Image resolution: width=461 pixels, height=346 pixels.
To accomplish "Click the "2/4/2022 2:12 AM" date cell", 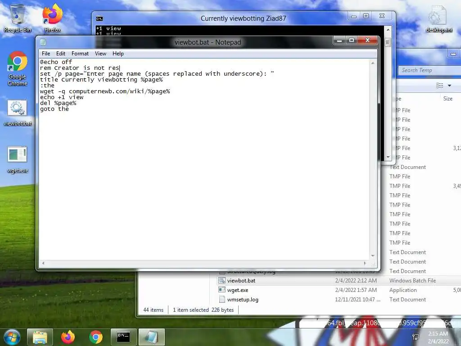I will pos(356,280).
